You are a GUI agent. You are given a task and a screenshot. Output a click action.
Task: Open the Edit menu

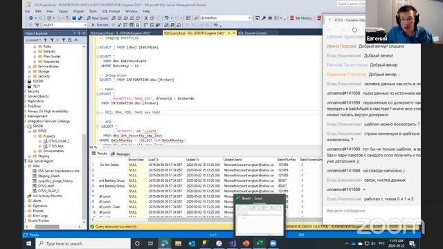click(38, 11)
